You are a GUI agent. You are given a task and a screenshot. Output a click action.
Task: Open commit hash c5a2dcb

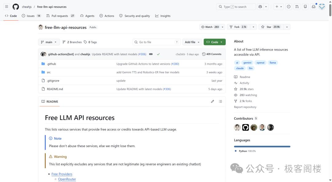(180, 54)
